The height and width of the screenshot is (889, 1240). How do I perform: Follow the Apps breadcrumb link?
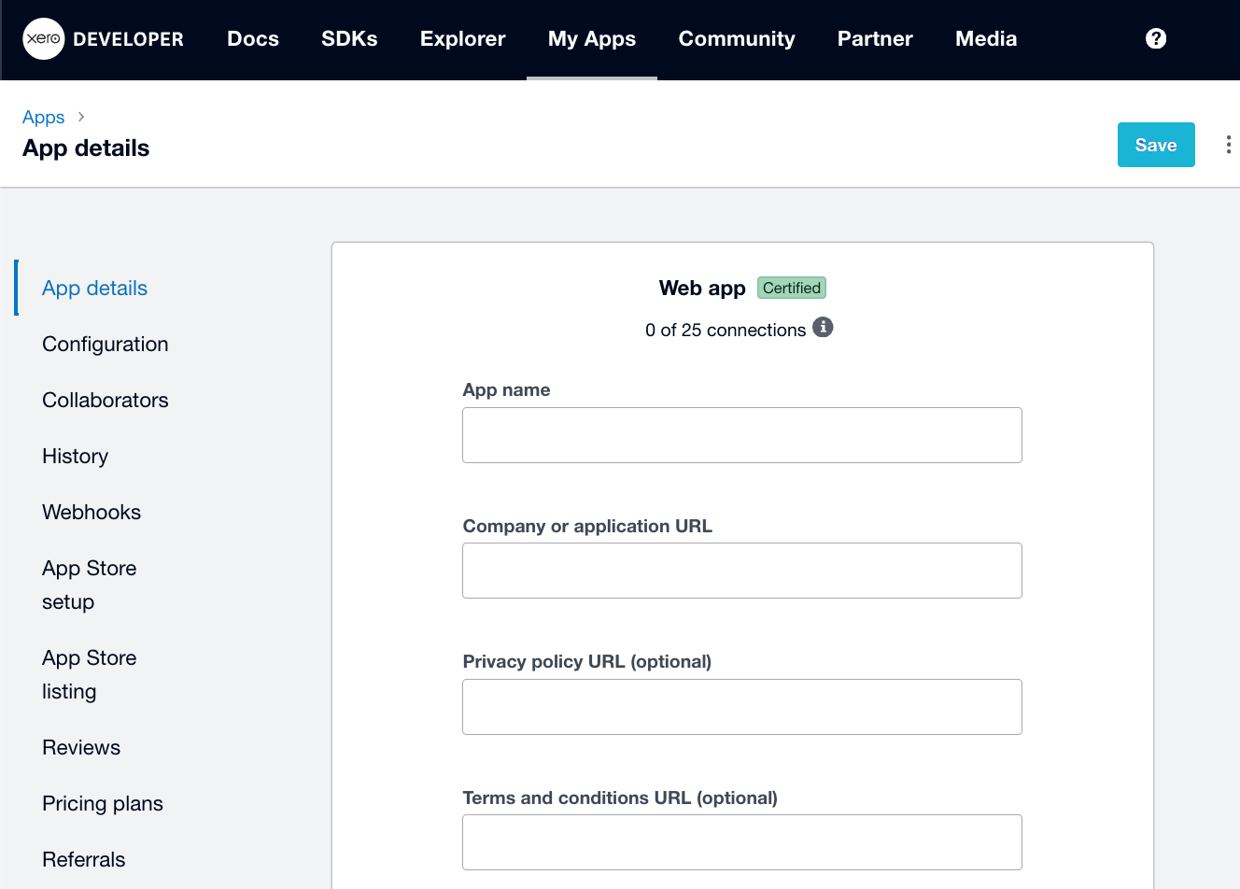pos(43,117)
